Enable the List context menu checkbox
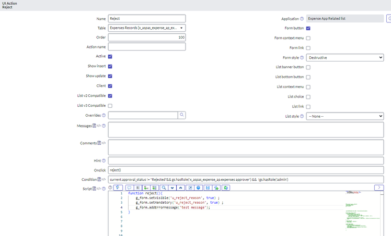Image resolution: width=391 pixels, height=236 pixels. click(x=308, y=87)
